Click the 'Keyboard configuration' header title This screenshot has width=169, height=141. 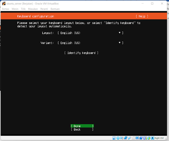[x=36, y=16]
